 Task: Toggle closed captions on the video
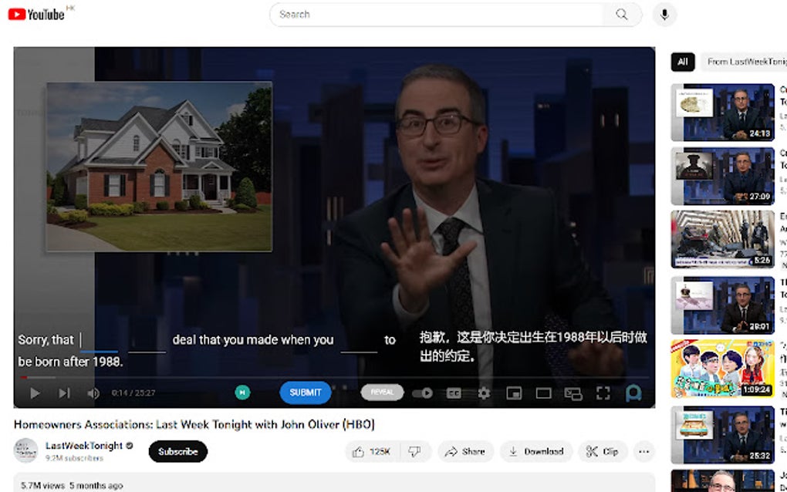click(454, 393)
